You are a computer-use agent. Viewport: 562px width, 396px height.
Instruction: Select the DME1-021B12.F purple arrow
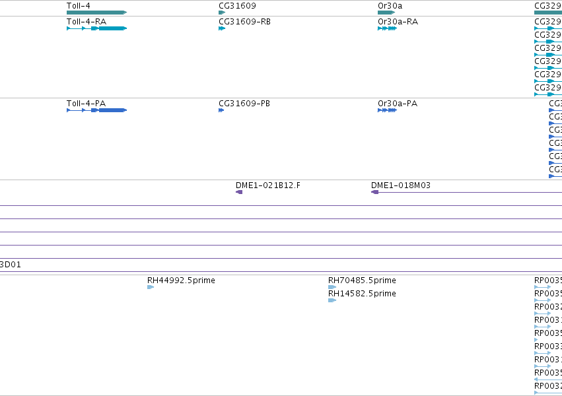pos(239,192)
